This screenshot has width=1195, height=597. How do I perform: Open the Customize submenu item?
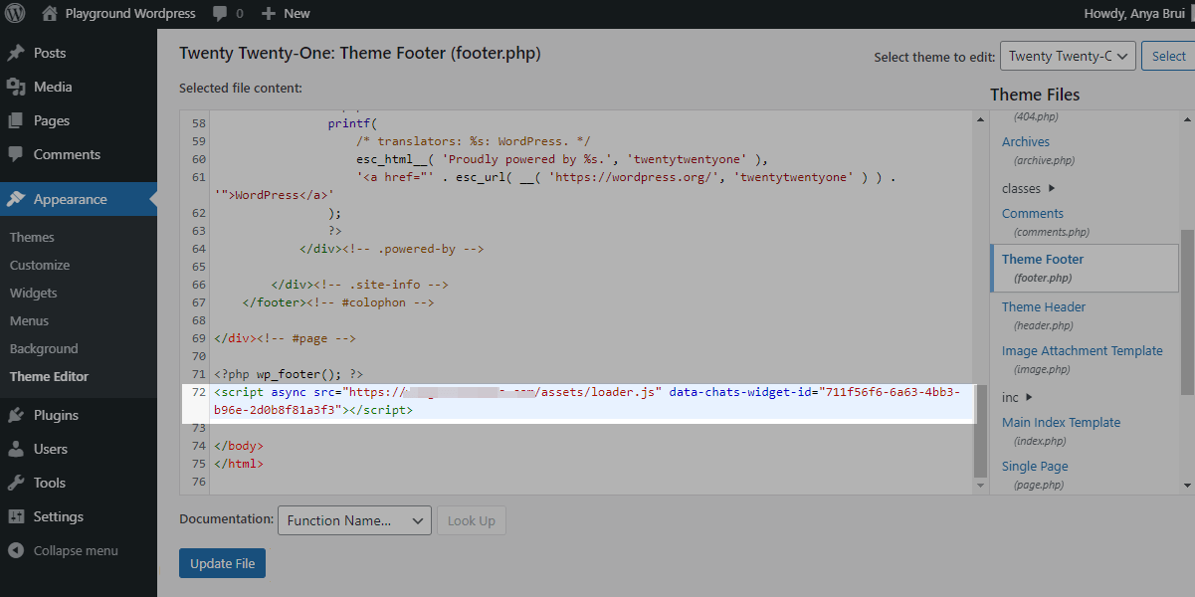click(x=40, y=265)
